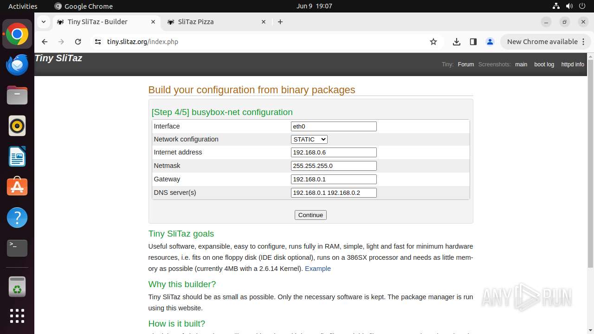Image resolution: width=594 pixels, height=334 pixels.
Task: Click the Tiny SliTaz goals heading
Action: (181, 234)
